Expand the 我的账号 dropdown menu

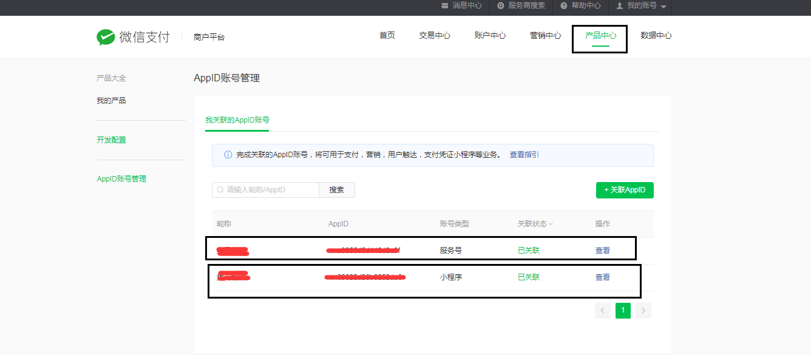663,7
